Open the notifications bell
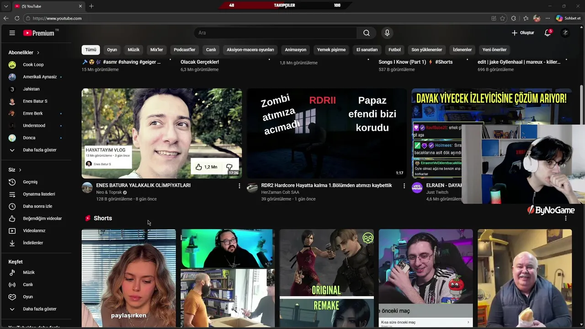The width and height of the screenshot is (585, 329). coord(548,33)
